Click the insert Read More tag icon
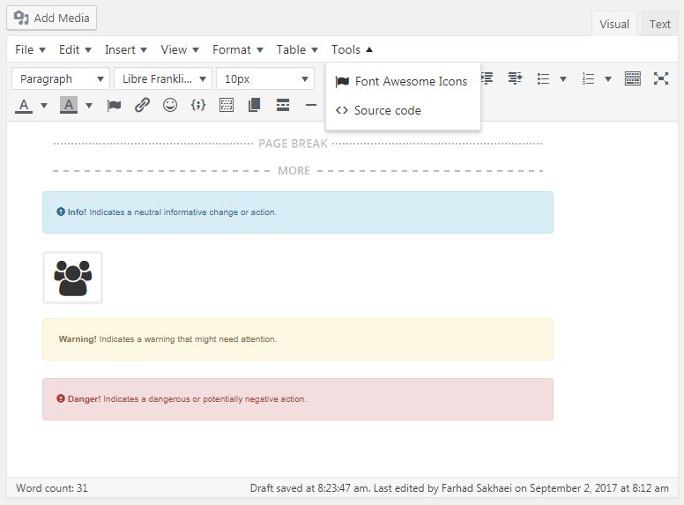Image resolution: width=684 pixels, height=505 pixels. [x=283, y=105]
